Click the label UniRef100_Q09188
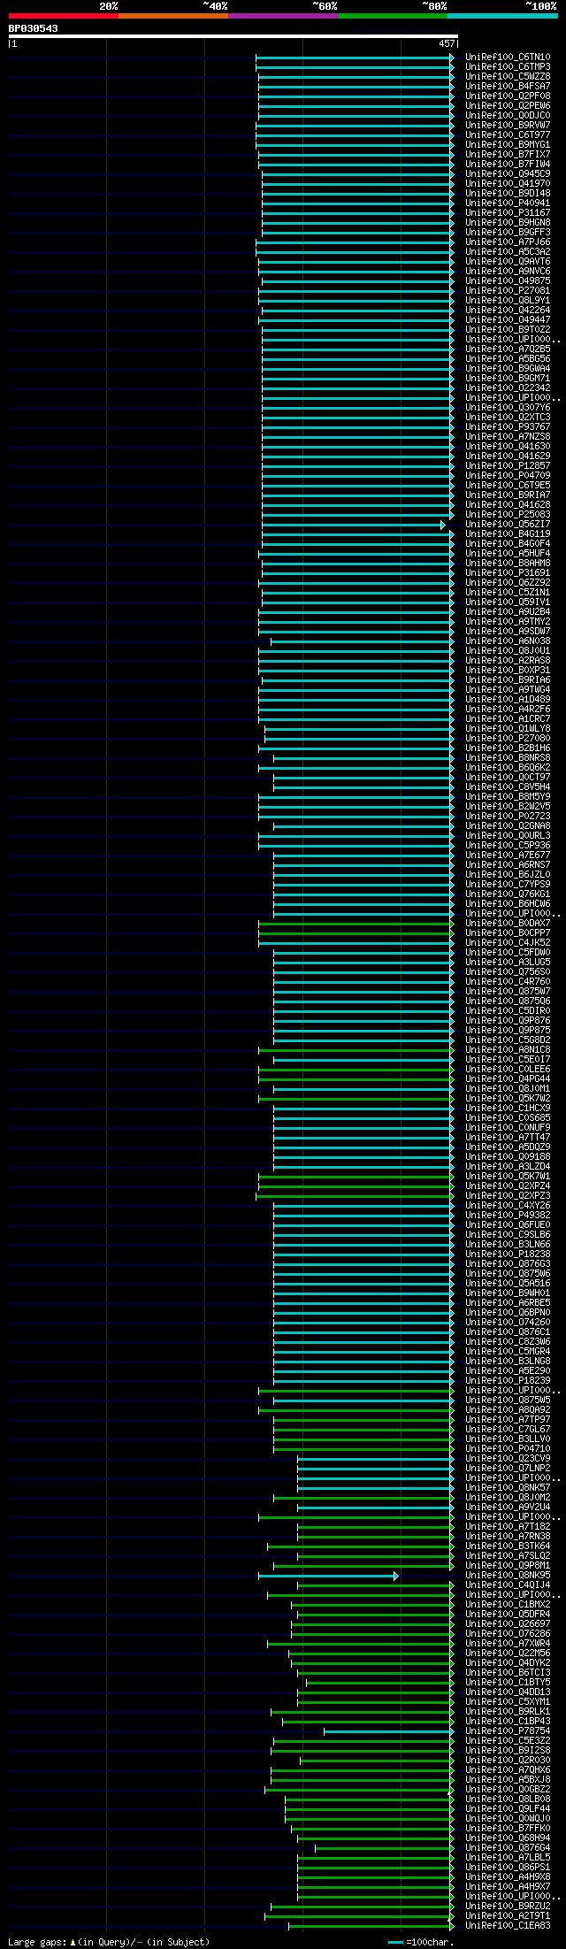Viewport: 566px width, 1949px height. pos(508,1156)
